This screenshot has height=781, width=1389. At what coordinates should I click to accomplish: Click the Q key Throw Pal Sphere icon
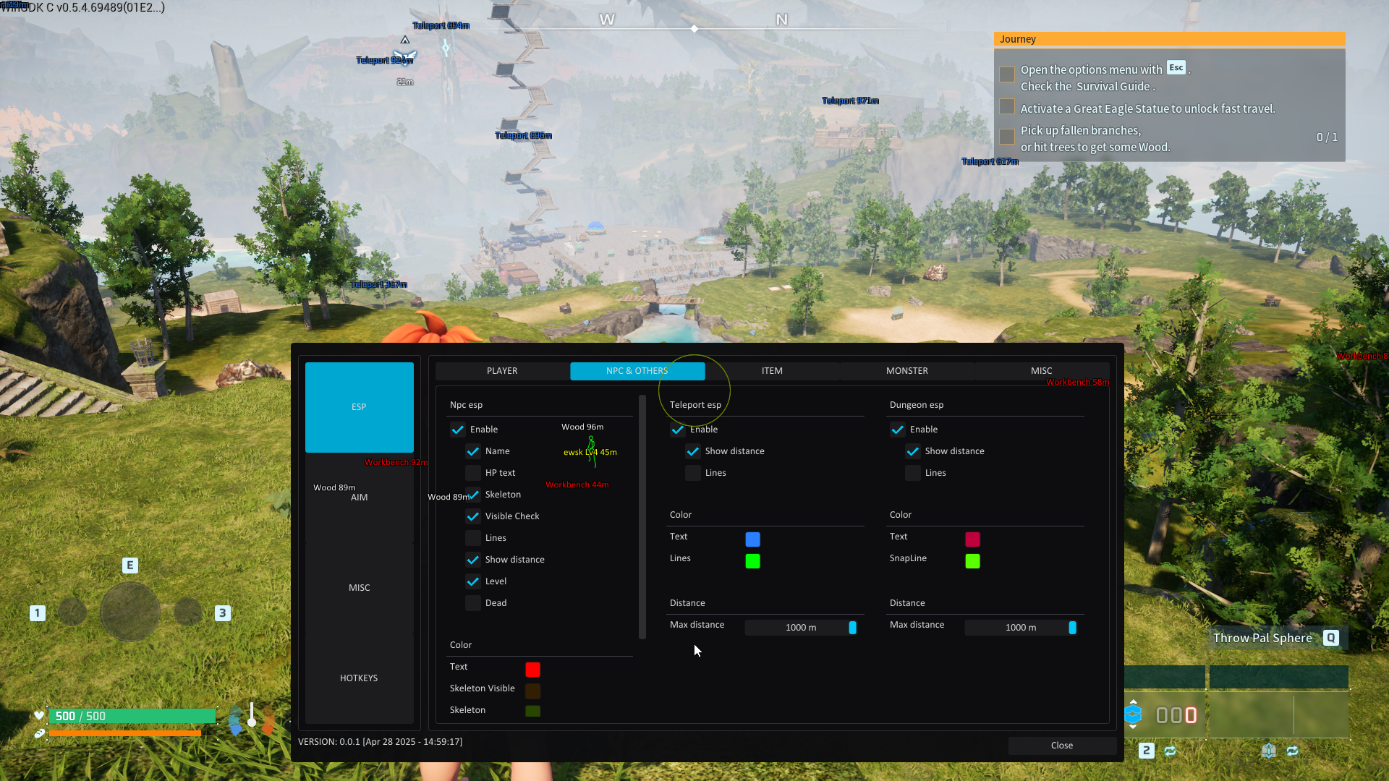point(1331,638)
